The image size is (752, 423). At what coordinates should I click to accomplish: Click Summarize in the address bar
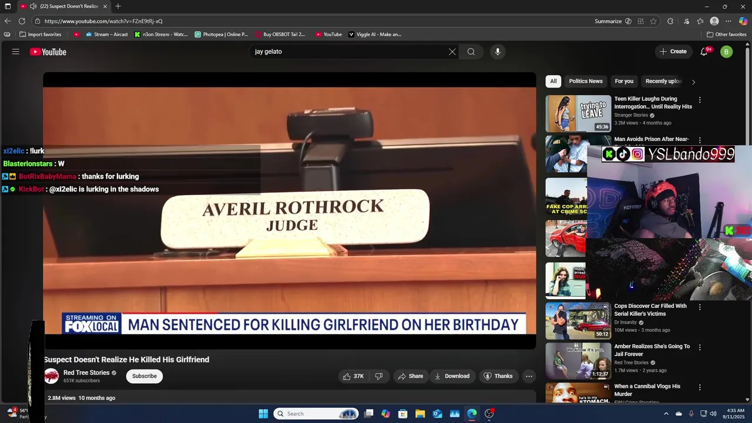pyautogui.click(x=613, y=21)
